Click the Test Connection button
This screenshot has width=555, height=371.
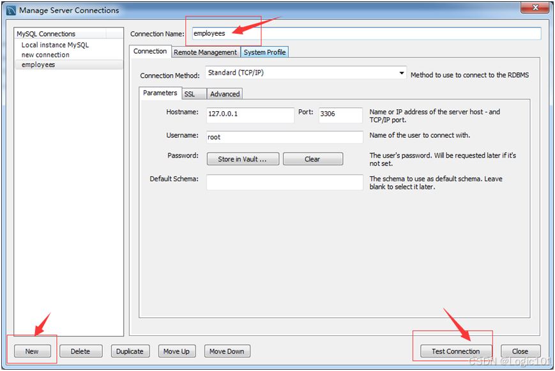456,351
